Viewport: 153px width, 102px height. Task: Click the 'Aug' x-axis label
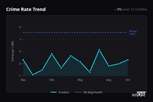pyautogui.click(x=109, y=80)
